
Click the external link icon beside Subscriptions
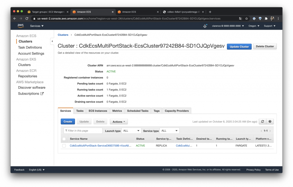(x=42, y=94)
